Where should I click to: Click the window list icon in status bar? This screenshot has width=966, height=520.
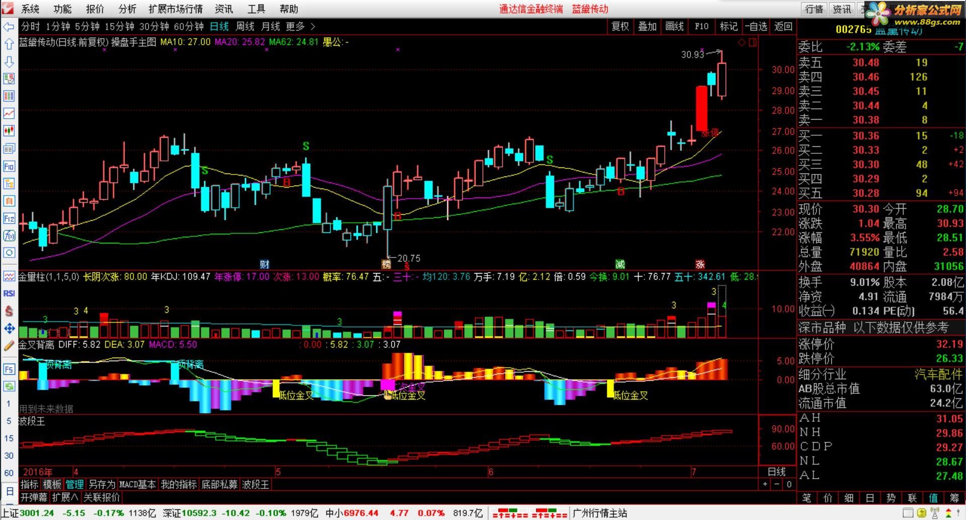coord(908,513)
